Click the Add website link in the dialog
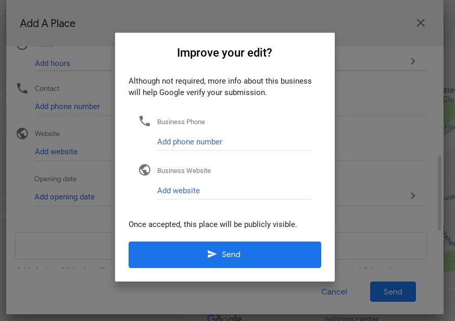Screen dimensions: 455x321 click(x=179, y=191)
